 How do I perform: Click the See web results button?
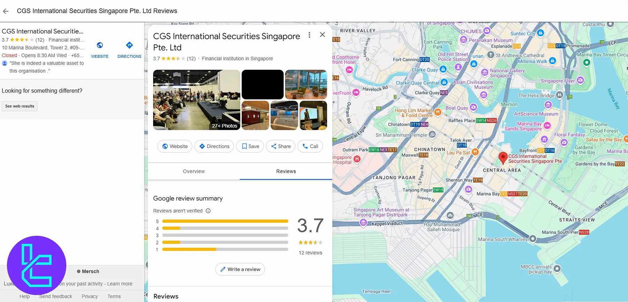20,106
